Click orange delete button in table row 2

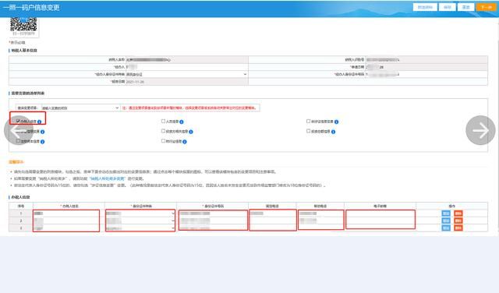click(458, 221)
